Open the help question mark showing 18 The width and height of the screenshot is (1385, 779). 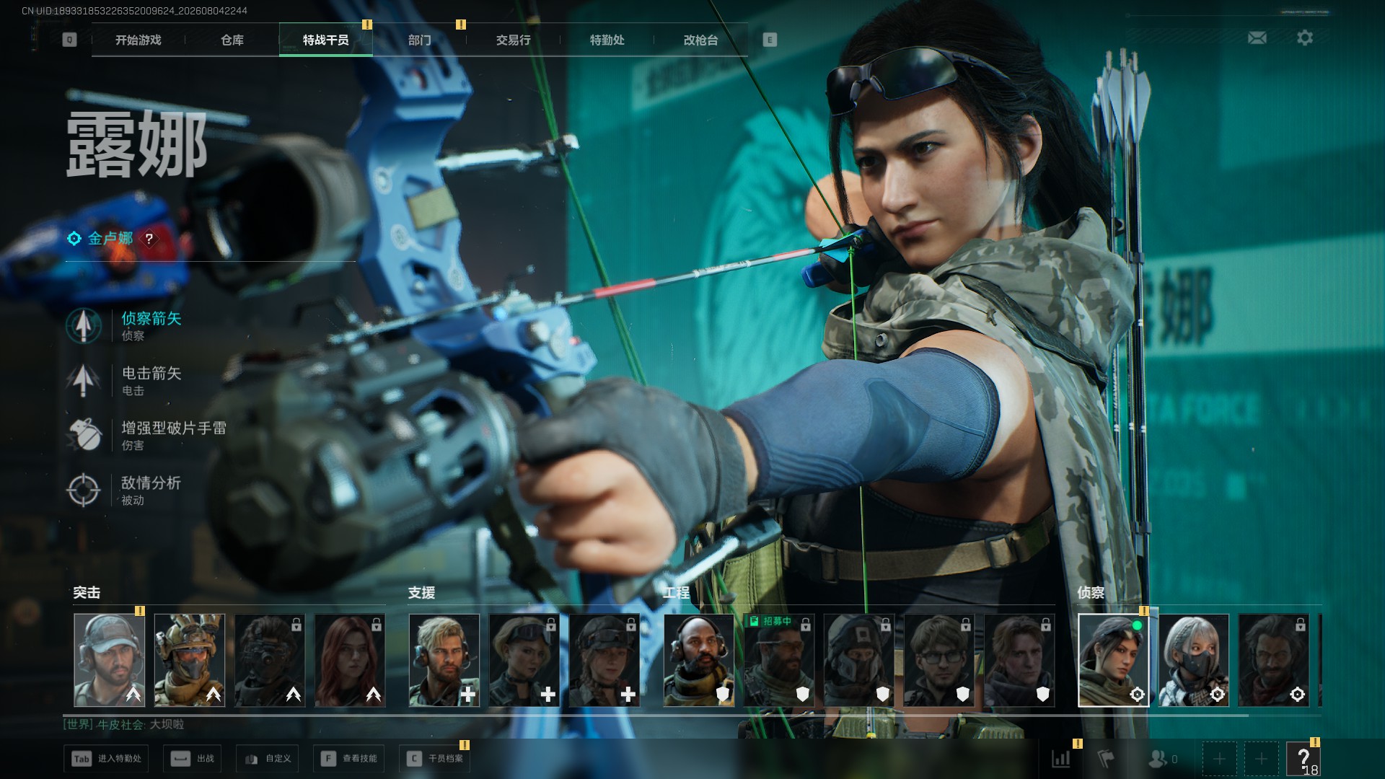coord(1303,760)
